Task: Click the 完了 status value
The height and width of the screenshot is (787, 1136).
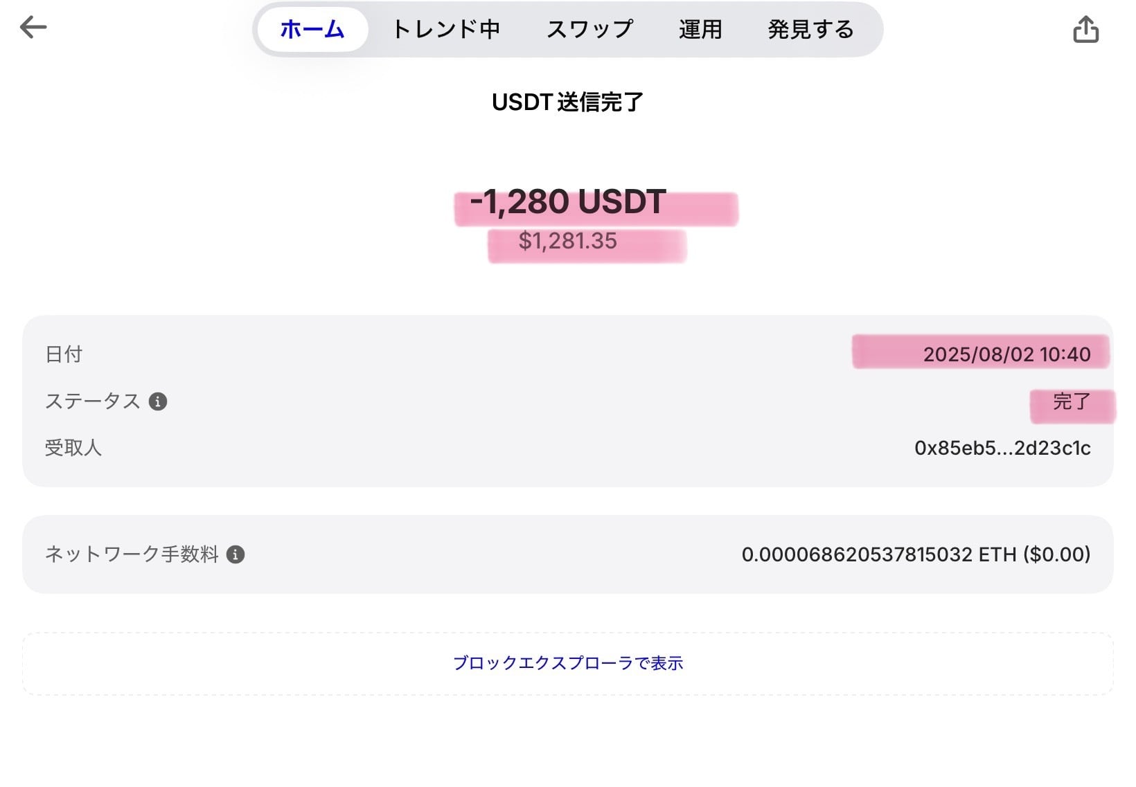Action: (x=1072, y=401)
